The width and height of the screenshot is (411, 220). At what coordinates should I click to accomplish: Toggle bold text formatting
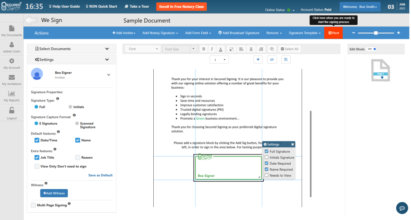tap(203, 49)
